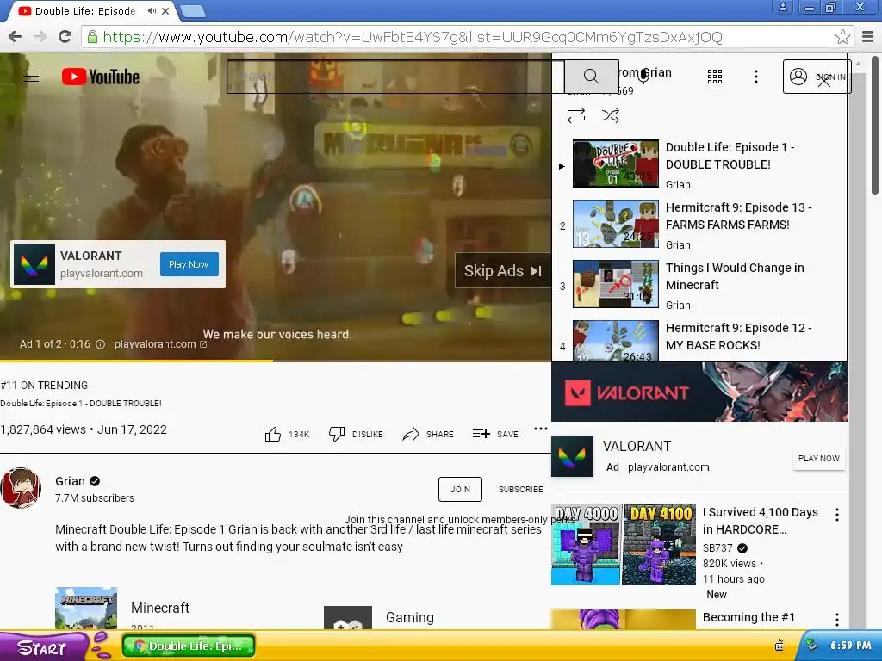
Task: Click the Sign In button
Action: pos(817,77)
